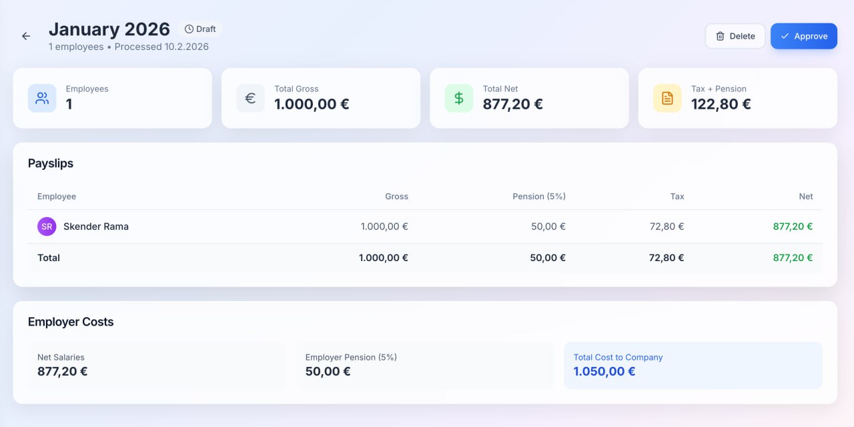
Task: Click the Draft status badge
Action: (200, 29)
